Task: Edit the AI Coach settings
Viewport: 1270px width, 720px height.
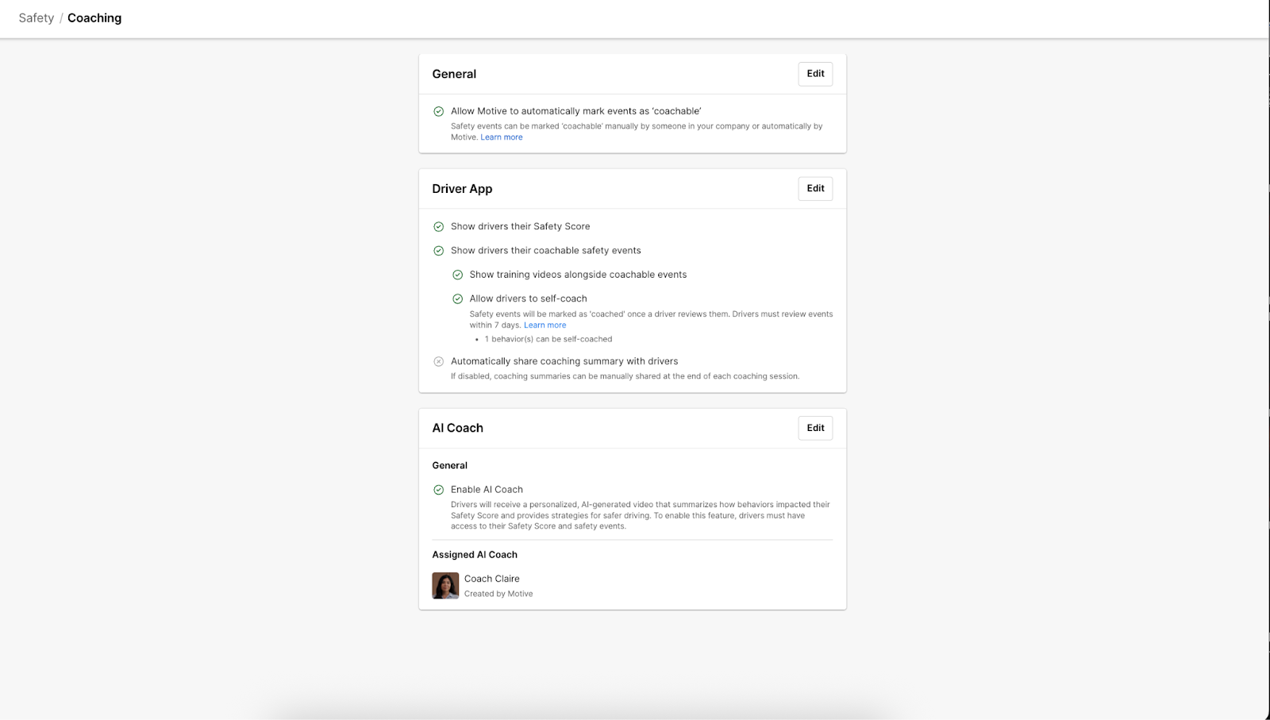Action: pos(815,428)
